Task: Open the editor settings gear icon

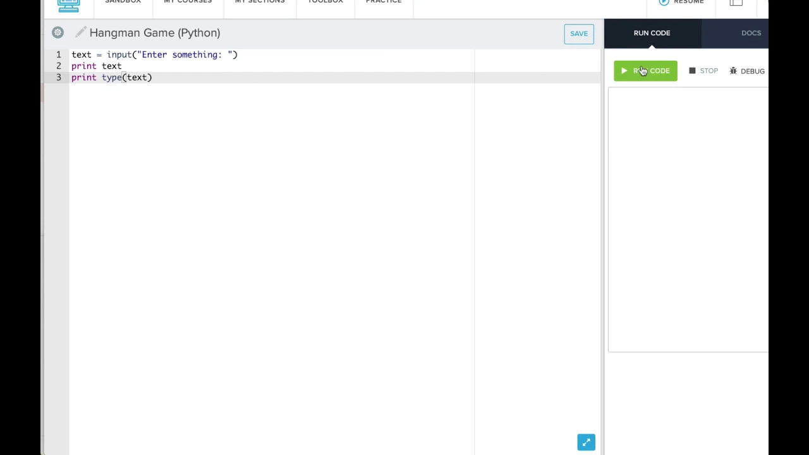Action: pyautogui.click(x=58, y=32)
